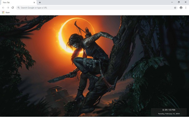Reload the current page

13,8
